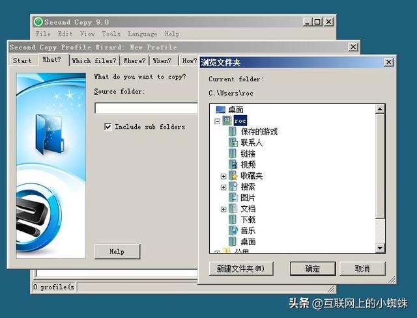Viewport: 417px width, 318px height.
Task: Select the 桌面 desktop icon at tree top
Action: [x=220, y=109]
